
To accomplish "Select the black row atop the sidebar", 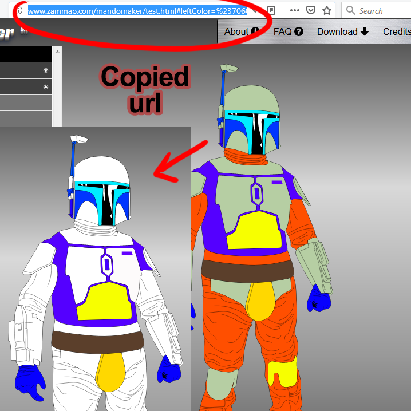I will pyautogui.click(x=26, y=54).
